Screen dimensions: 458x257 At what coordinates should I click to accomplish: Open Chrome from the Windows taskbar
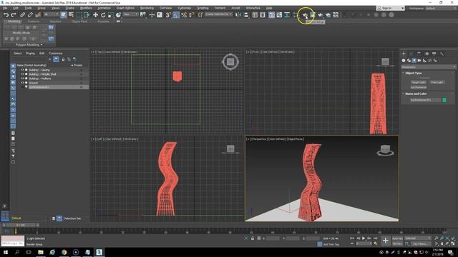[64, 252]
